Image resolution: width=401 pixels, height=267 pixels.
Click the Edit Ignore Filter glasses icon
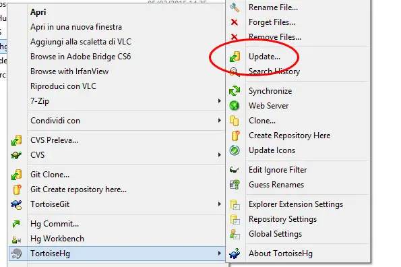click(235, 170)
